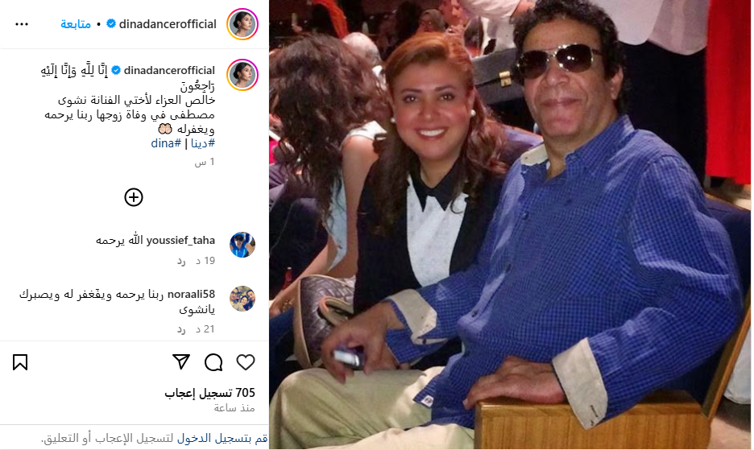The image size is (754, 450).
Task: View the 705 likes list
Action: 209,393
